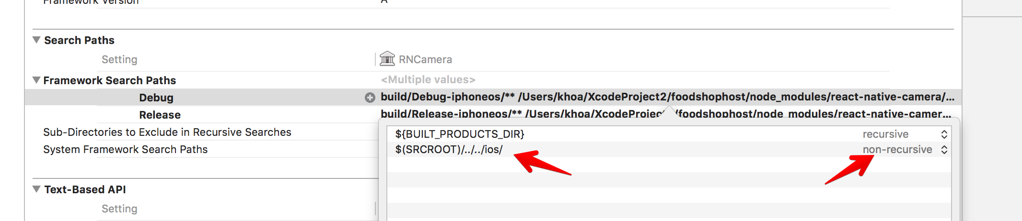Collapse the Framework Search Paths disclosure triangle
The height and width of the screenshot is (221, 1022).
[x=36, y=80]
